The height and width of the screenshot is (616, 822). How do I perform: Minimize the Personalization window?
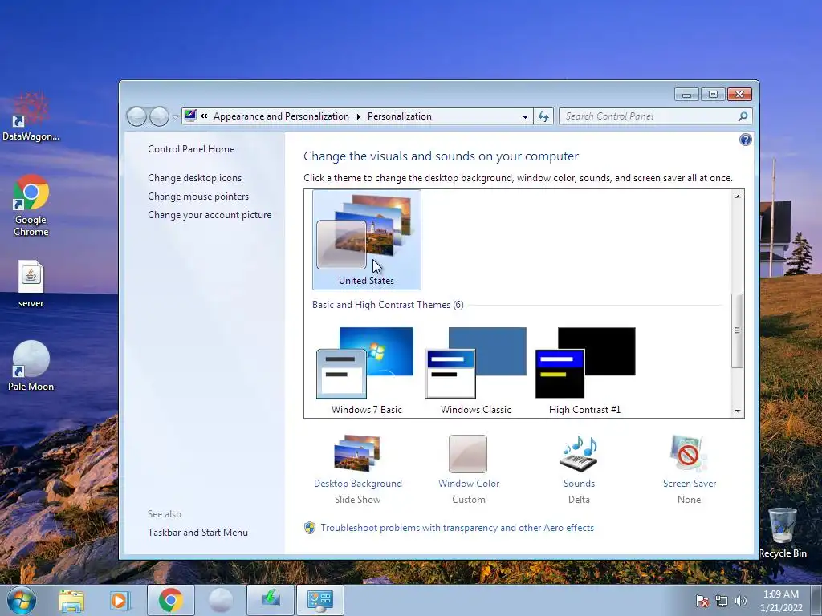coord(687,95)
